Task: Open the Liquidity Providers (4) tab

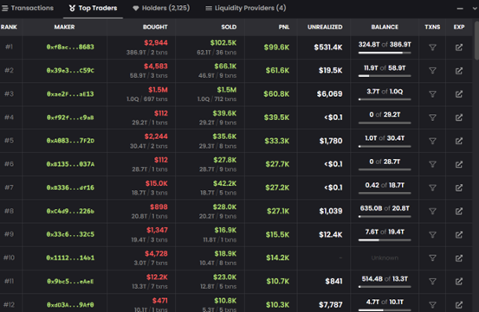Action: (246, 9)
